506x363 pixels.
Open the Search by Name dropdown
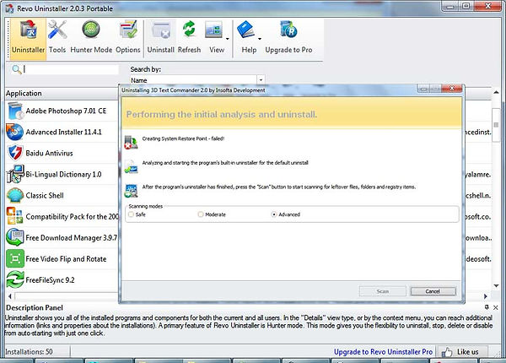click(261, 79)
